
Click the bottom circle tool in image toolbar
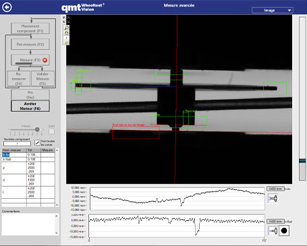[67, 42]
